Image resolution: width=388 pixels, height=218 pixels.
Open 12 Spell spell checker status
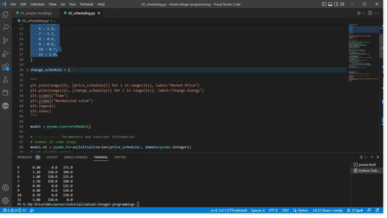tap(355, 210)
